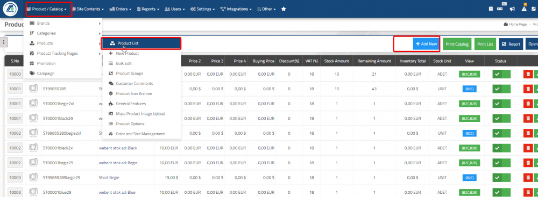Open the Product / Catalog dropdown menu
The height and width of the screenshot is (197, 538).
(x=46, y=9)
